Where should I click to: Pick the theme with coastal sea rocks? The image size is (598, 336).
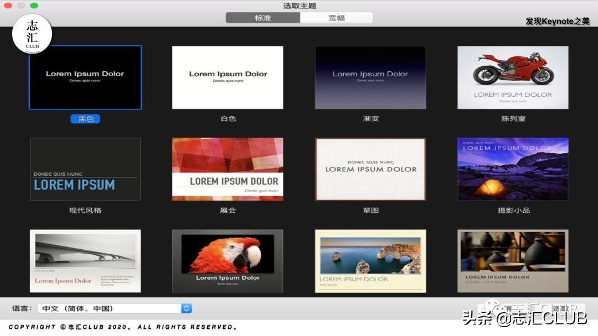click(x=370, y=261)
